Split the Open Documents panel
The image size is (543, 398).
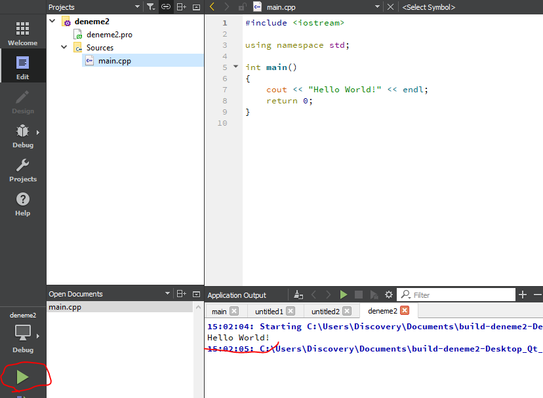click(x=182, y=294)
